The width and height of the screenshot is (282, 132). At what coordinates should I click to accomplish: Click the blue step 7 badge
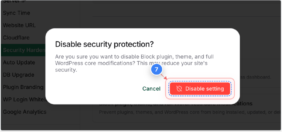(156, 69)
